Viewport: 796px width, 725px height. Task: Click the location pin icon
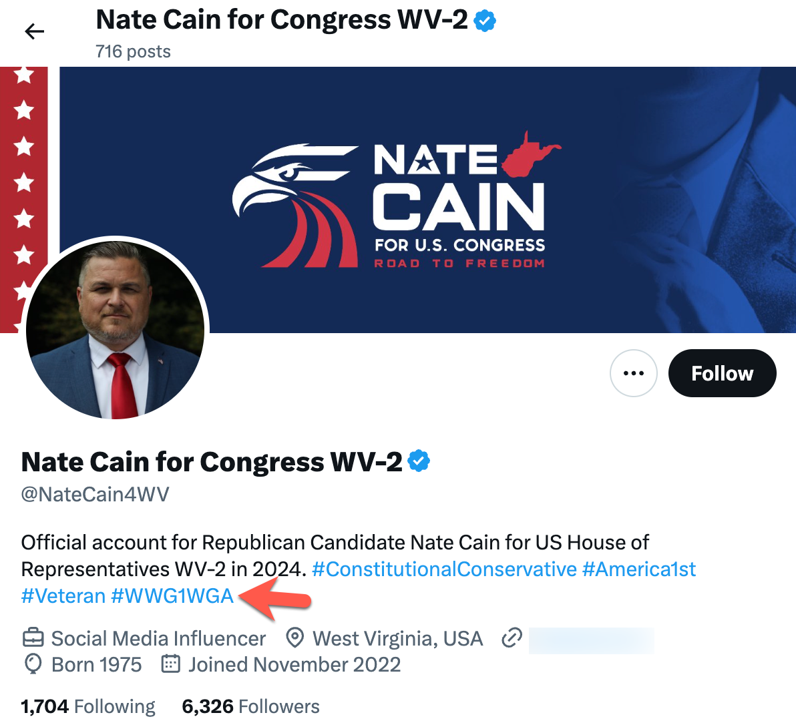[294, 638]
